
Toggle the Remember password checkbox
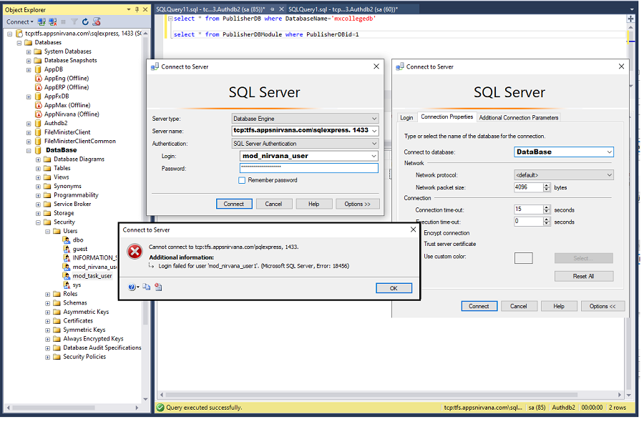(243, 181)
